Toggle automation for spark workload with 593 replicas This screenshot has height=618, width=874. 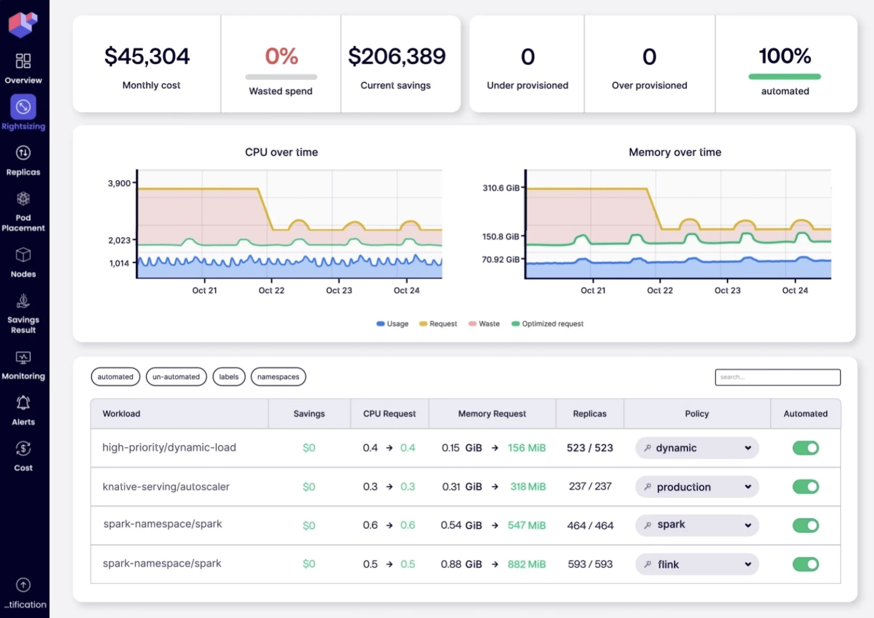pyautogui.click(x=805, y=564)
